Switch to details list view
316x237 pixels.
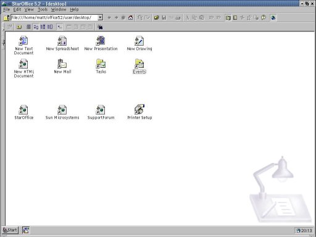tap(43, 27)
